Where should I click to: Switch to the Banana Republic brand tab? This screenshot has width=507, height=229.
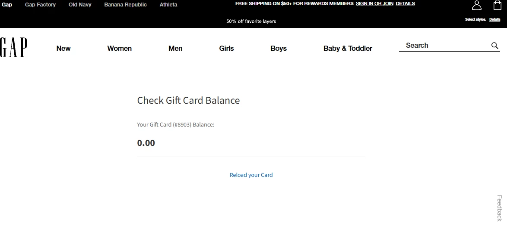126,5
